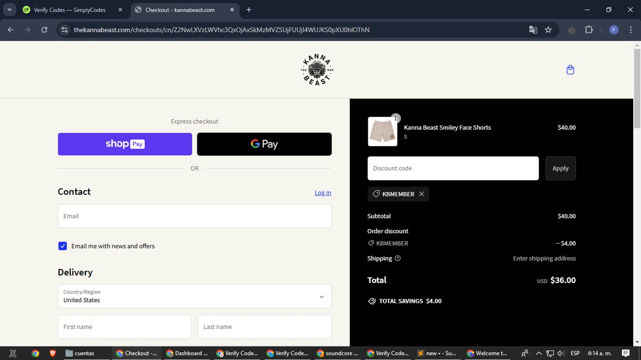Switch to the soundcore taskbar window
Viewport: 641px width, 360px height.
click(x=338, y=353)
